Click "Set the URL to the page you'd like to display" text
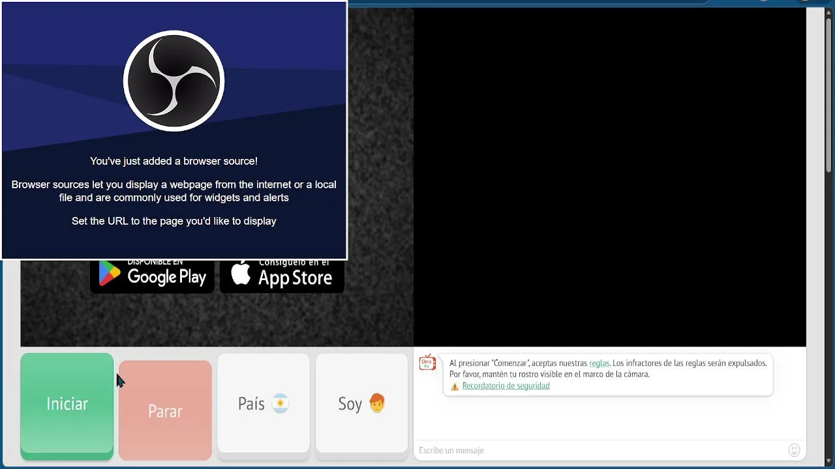This screenshot has height=469, width=835. 174,221
